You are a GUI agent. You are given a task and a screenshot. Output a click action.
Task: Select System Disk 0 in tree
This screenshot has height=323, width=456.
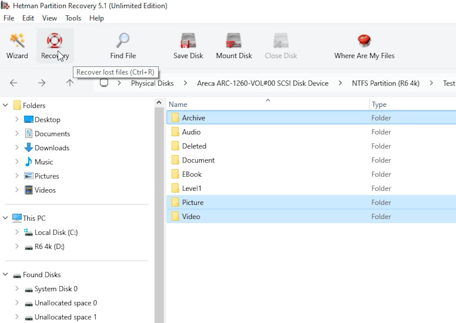(56, 289)
